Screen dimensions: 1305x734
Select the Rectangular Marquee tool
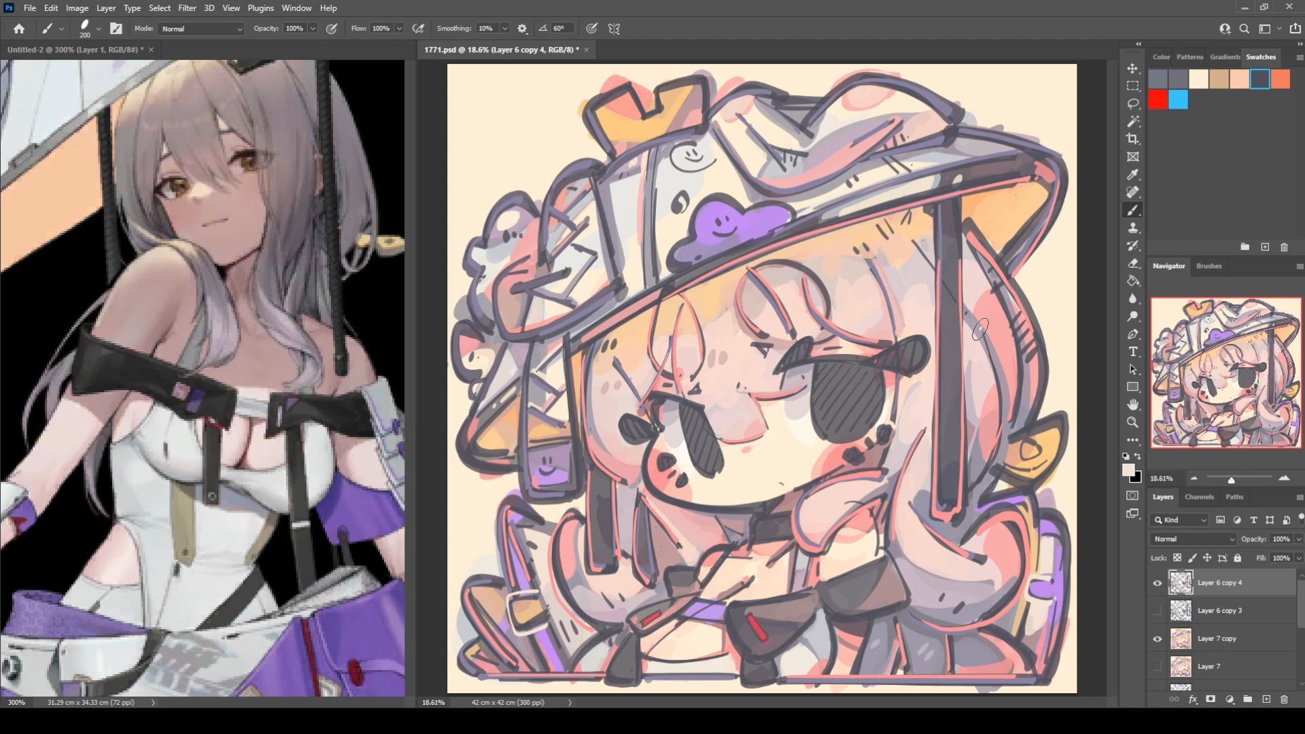tap(1132, 86)
